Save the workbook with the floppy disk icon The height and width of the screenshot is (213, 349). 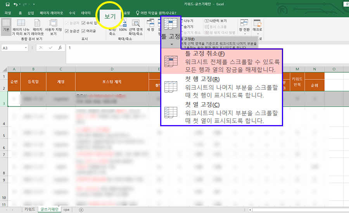(8, 4)
